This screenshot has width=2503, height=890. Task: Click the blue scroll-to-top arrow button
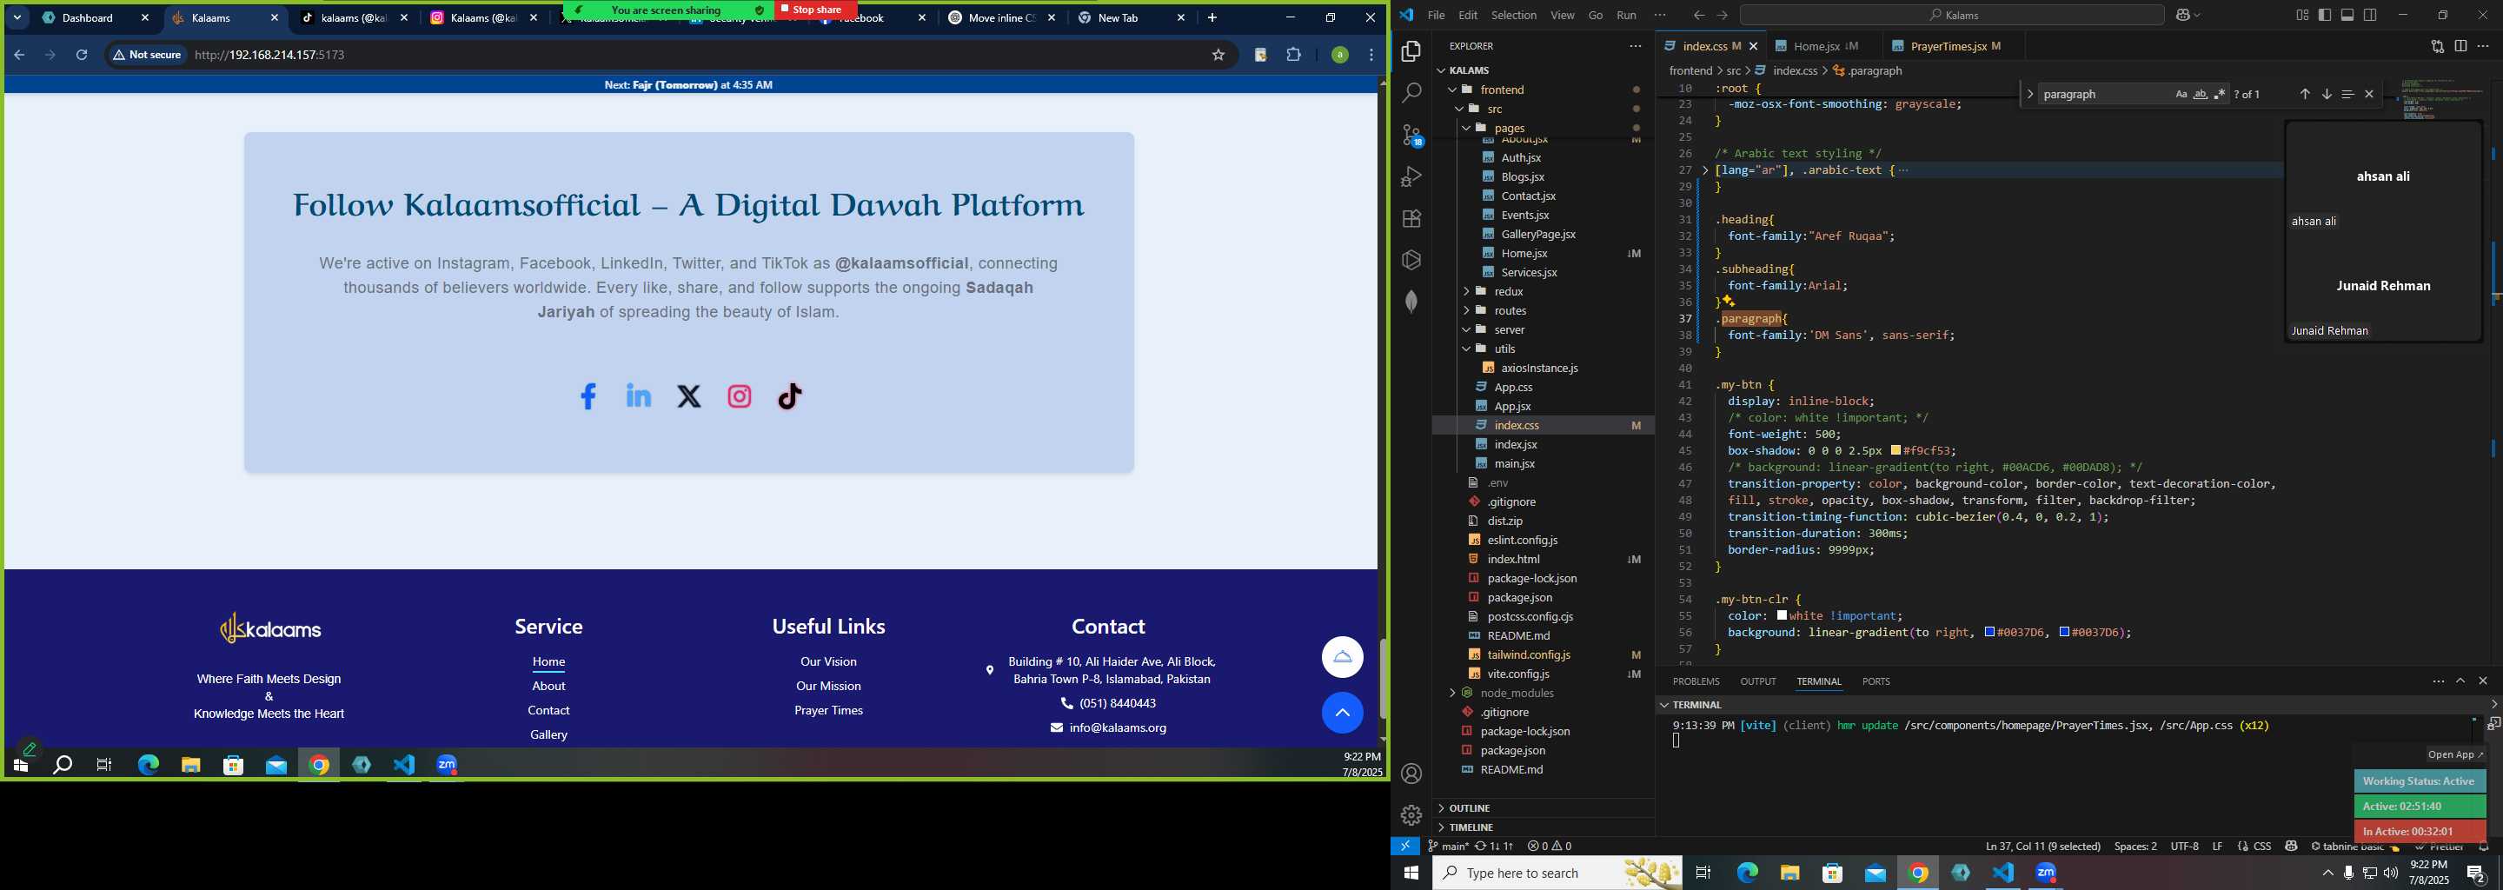point(1342,714)
